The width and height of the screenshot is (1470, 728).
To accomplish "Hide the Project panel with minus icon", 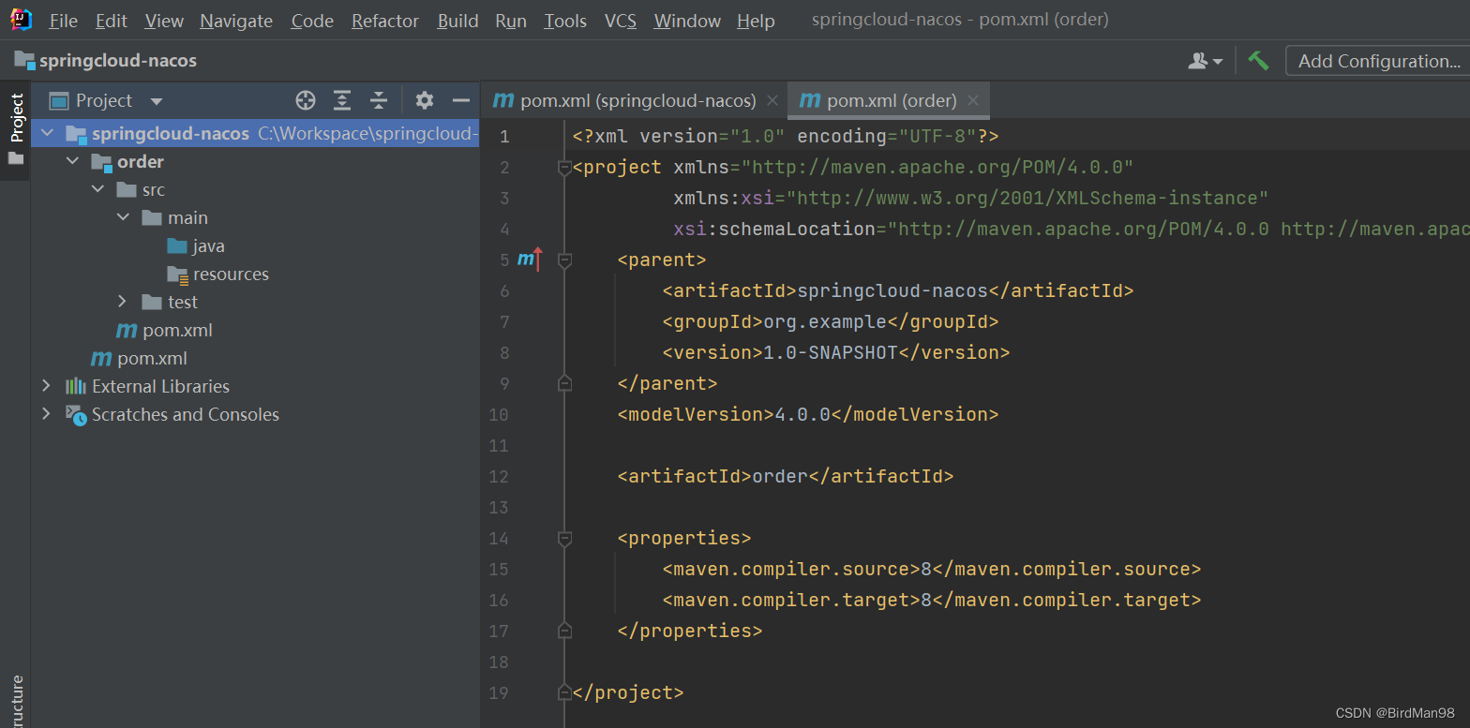I will click(460, 100).
